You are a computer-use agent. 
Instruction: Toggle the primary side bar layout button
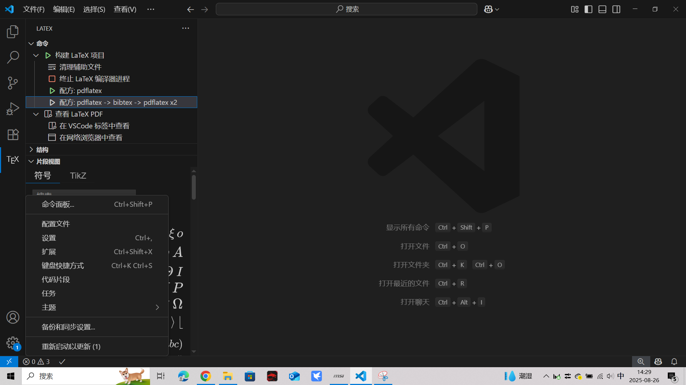588,9
